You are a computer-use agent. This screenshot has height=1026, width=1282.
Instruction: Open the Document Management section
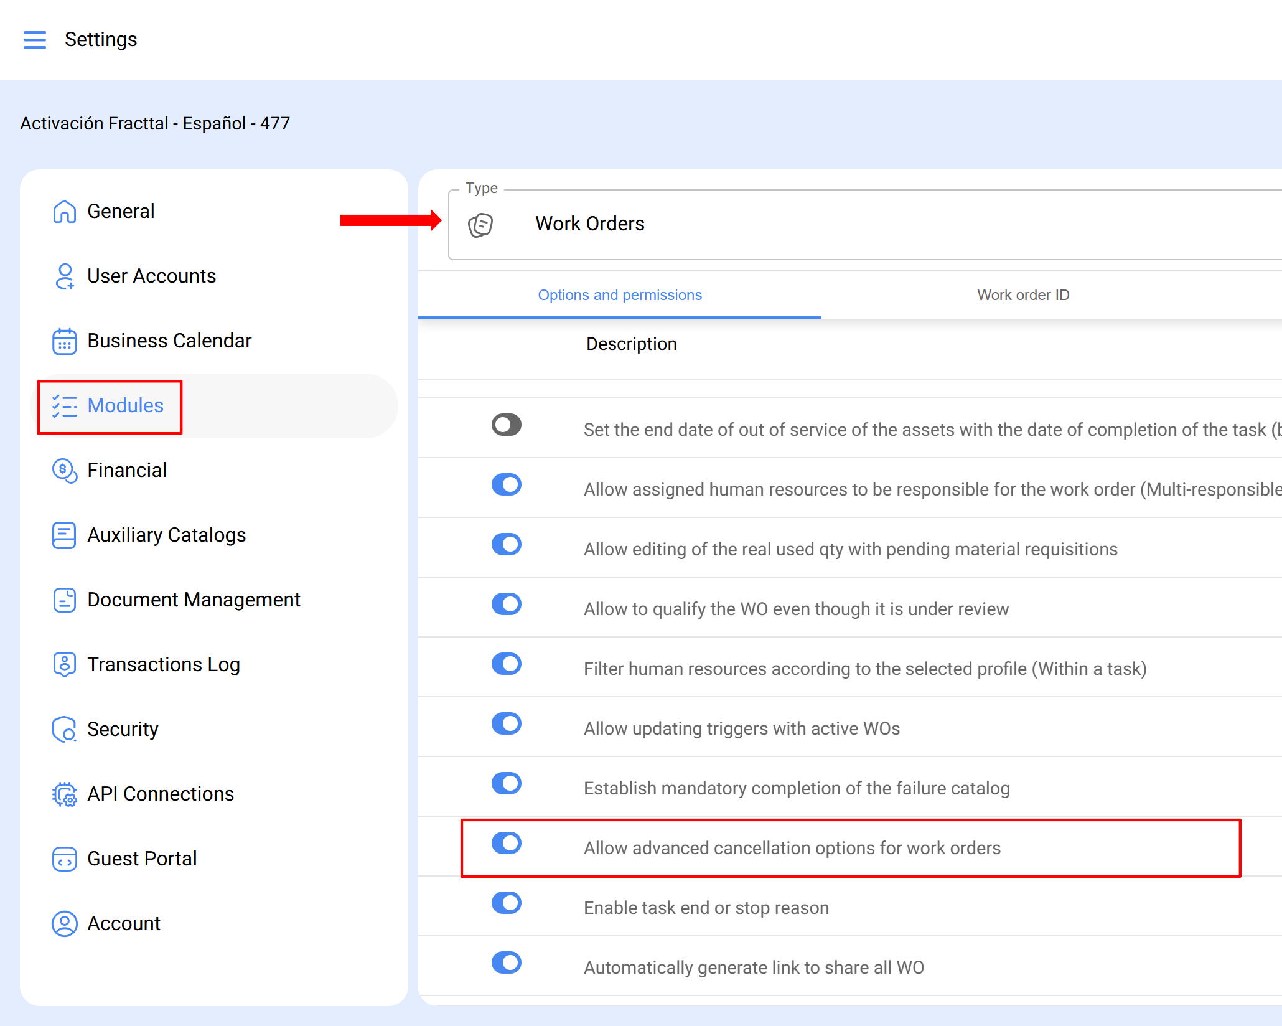[194, 600]
